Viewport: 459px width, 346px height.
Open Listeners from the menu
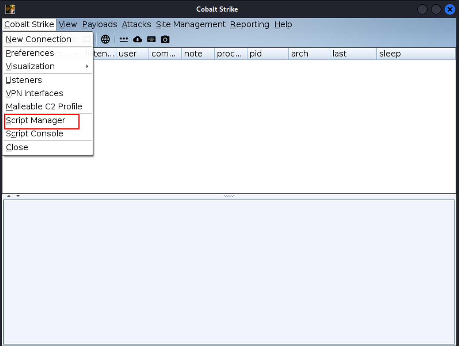[x=48, y=80]
